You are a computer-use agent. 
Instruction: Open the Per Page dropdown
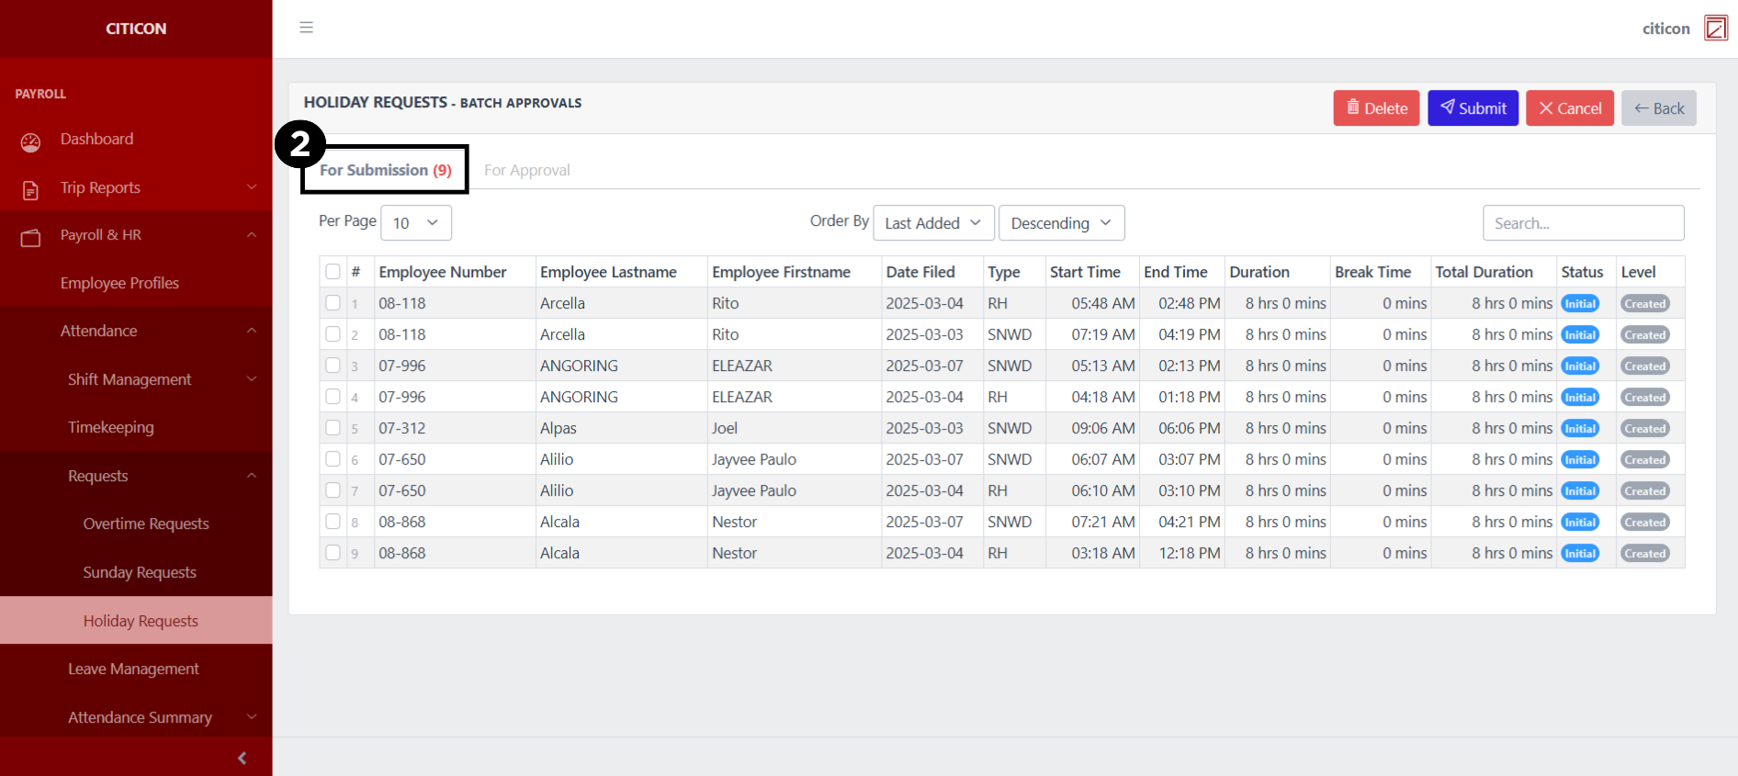tap(415, 223)
